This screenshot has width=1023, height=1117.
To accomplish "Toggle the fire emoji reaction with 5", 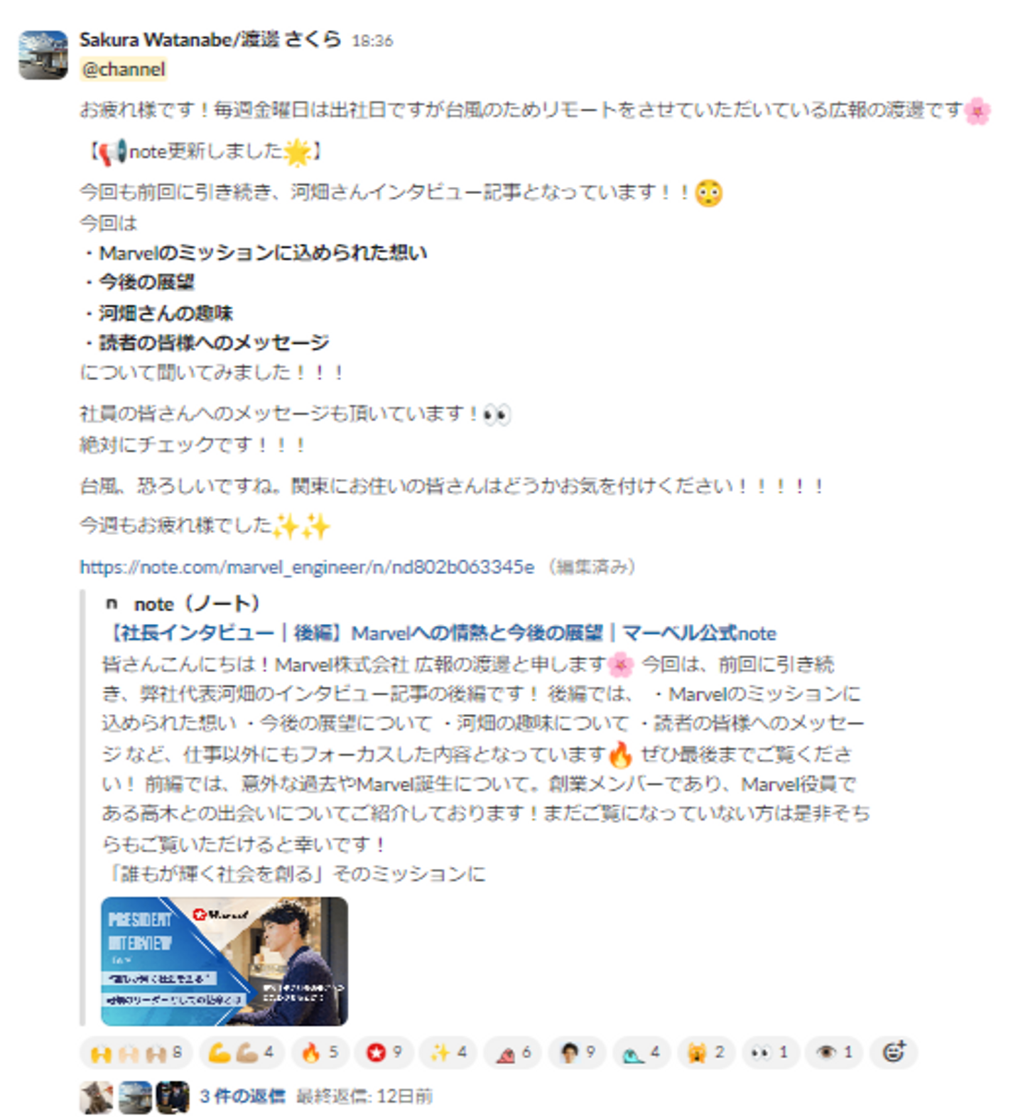I will click(320, 1052).
